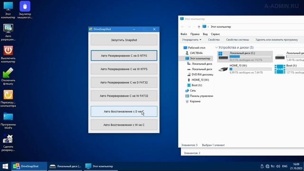Image resolution: width=304 pixels, height=171 pixels.
Task: Click the Перезагрузить компьютер desktop icon
Action: point(8,98)
